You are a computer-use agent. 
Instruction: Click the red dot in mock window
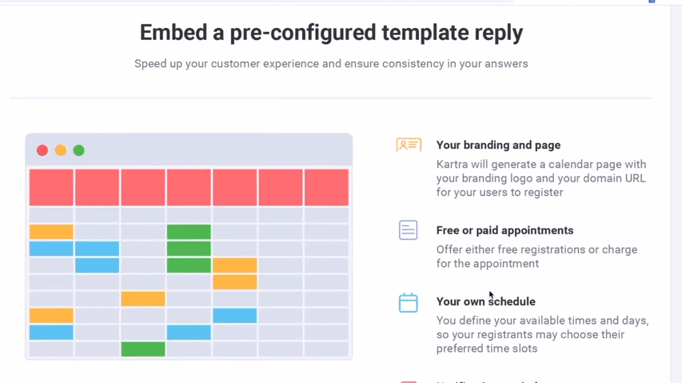point(42,150)
